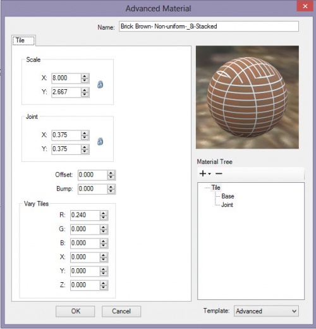
Task: Increase Vary Tiles Y value
Action: pyautogui.click(x=104, y=269)
